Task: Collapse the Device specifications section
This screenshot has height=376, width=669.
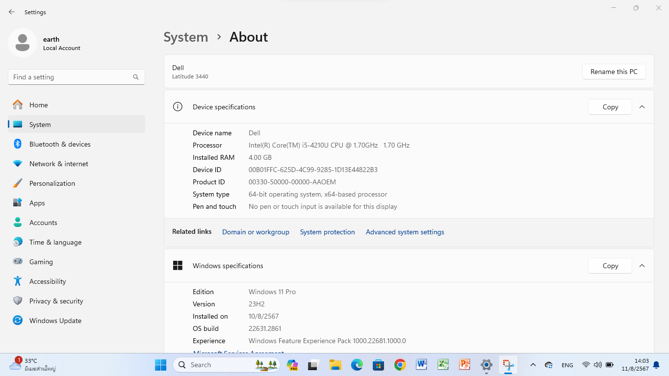Action: point(642,107)
